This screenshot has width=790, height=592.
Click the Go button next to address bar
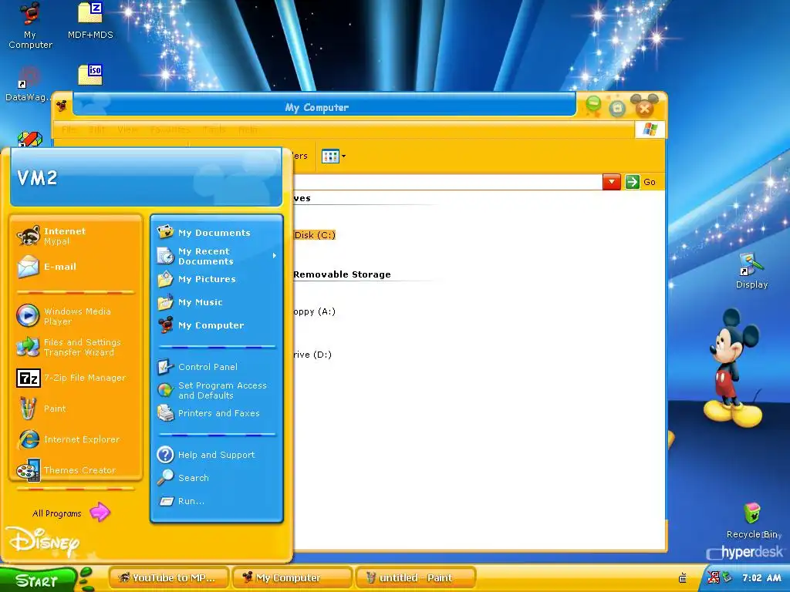(641, 182)
